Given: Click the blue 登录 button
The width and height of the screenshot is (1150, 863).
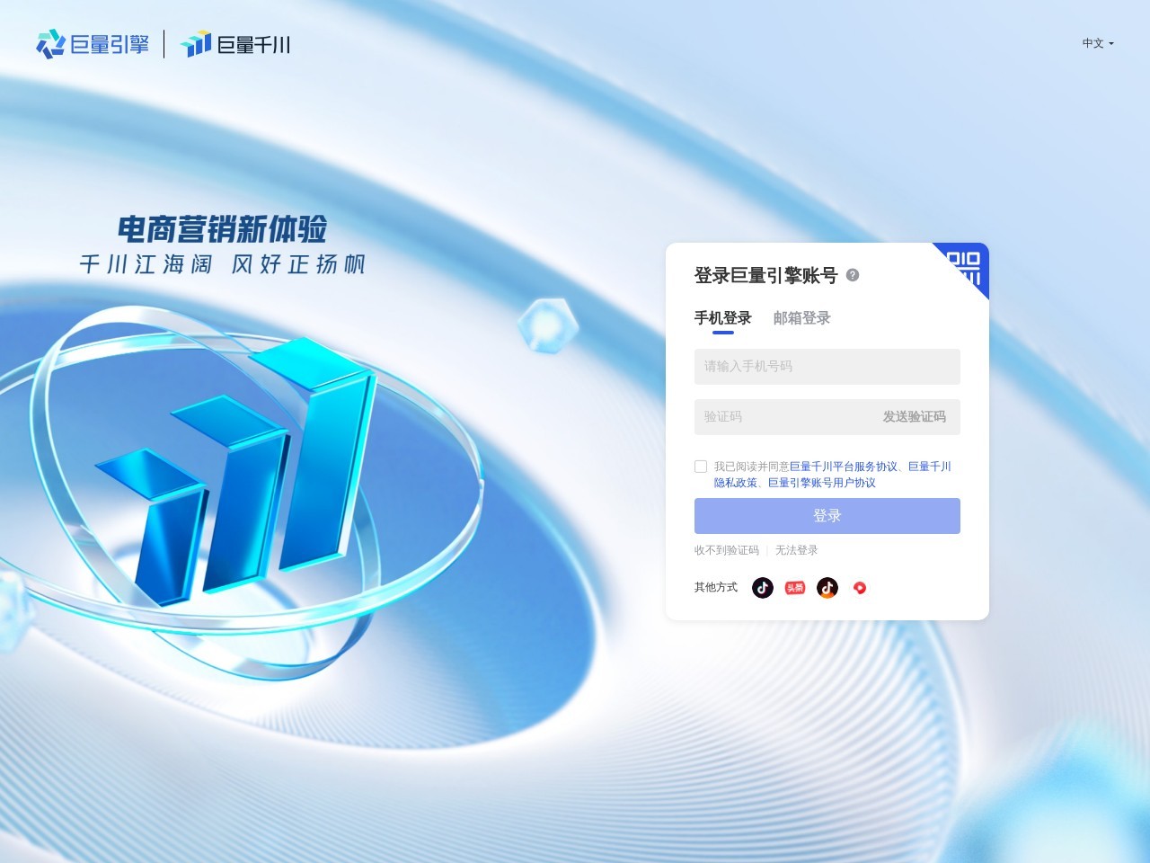Looking at the screenshot, I should (x=827, y=516).
